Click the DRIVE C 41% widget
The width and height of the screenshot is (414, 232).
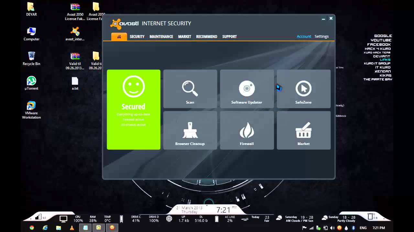pyautogui.click(x=136, y=219)
